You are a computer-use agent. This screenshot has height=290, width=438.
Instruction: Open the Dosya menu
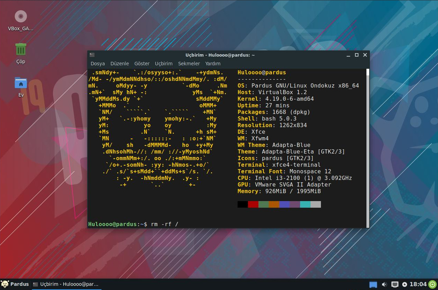pos(98,64)
